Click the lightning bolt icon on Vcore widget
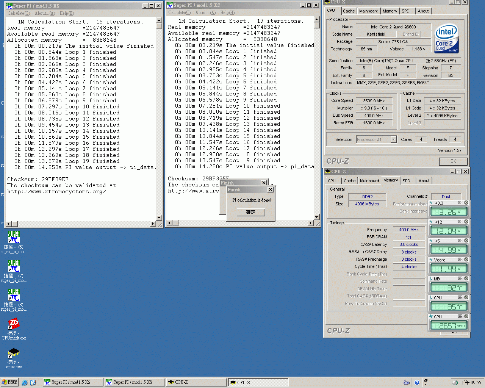Image resolution: width=485 pixels, height=388 pixels. [x=431, y=260]
